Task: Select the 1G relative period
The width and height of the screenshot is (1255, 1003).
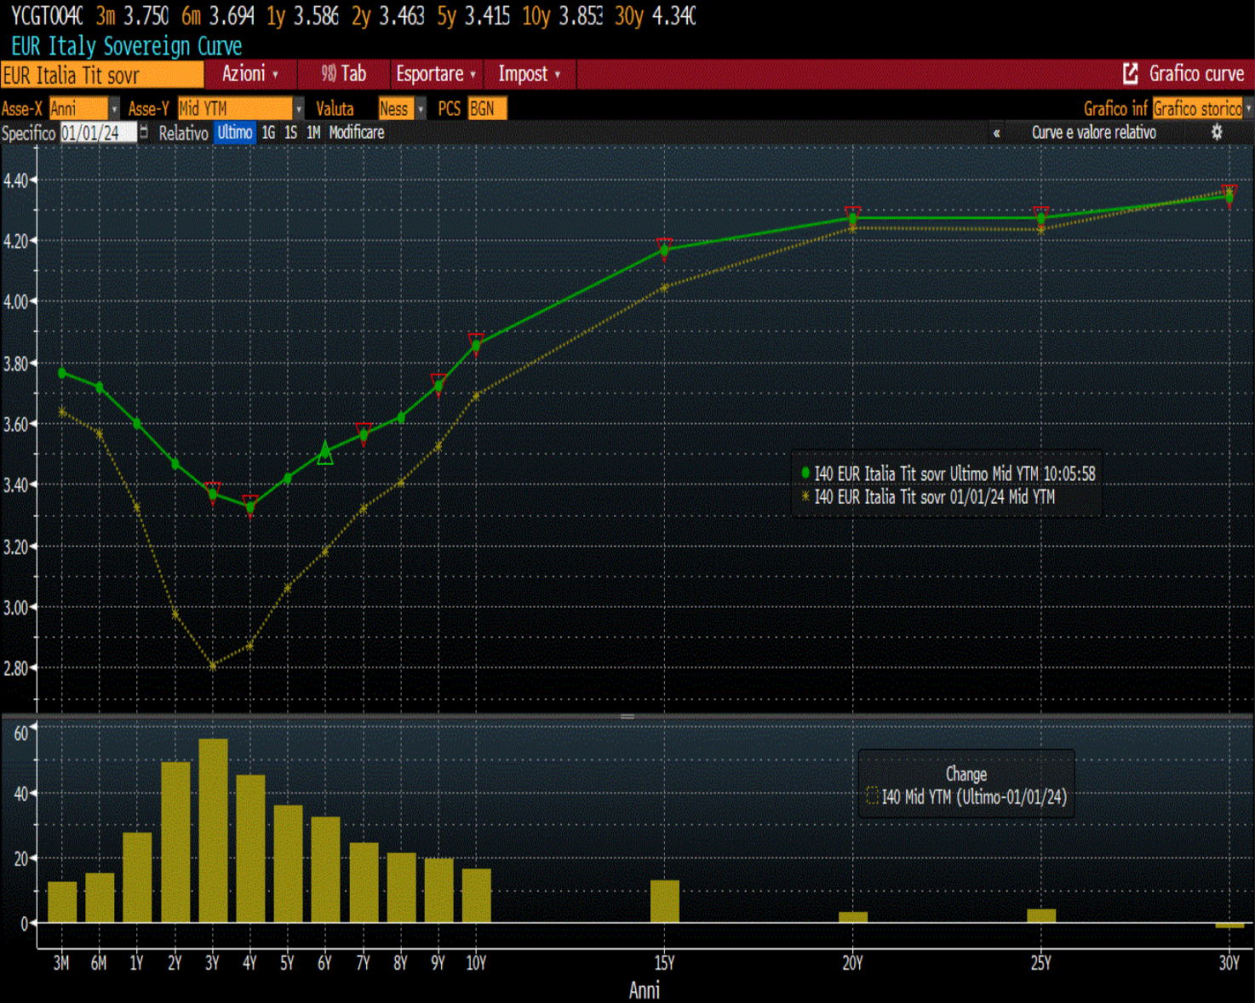Action: [x=268, y=133]
